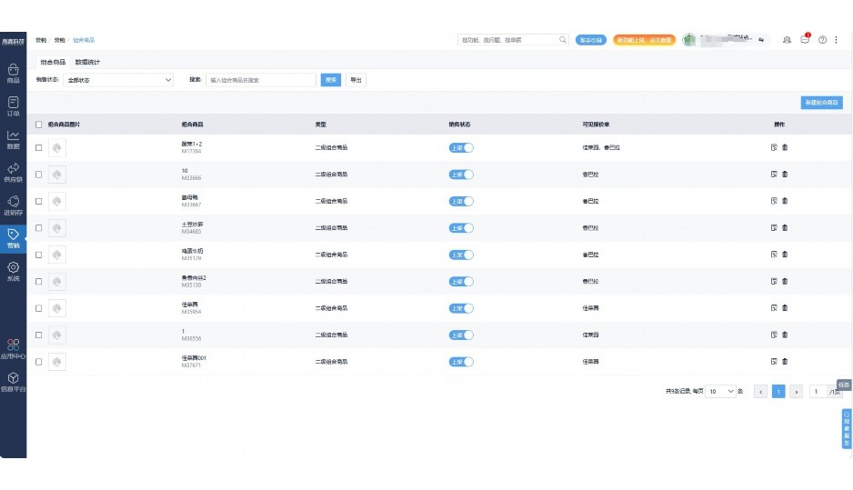
Task: Tick the checkbox for row M34685
Action: pyautogui.click(x=38, y=227)
